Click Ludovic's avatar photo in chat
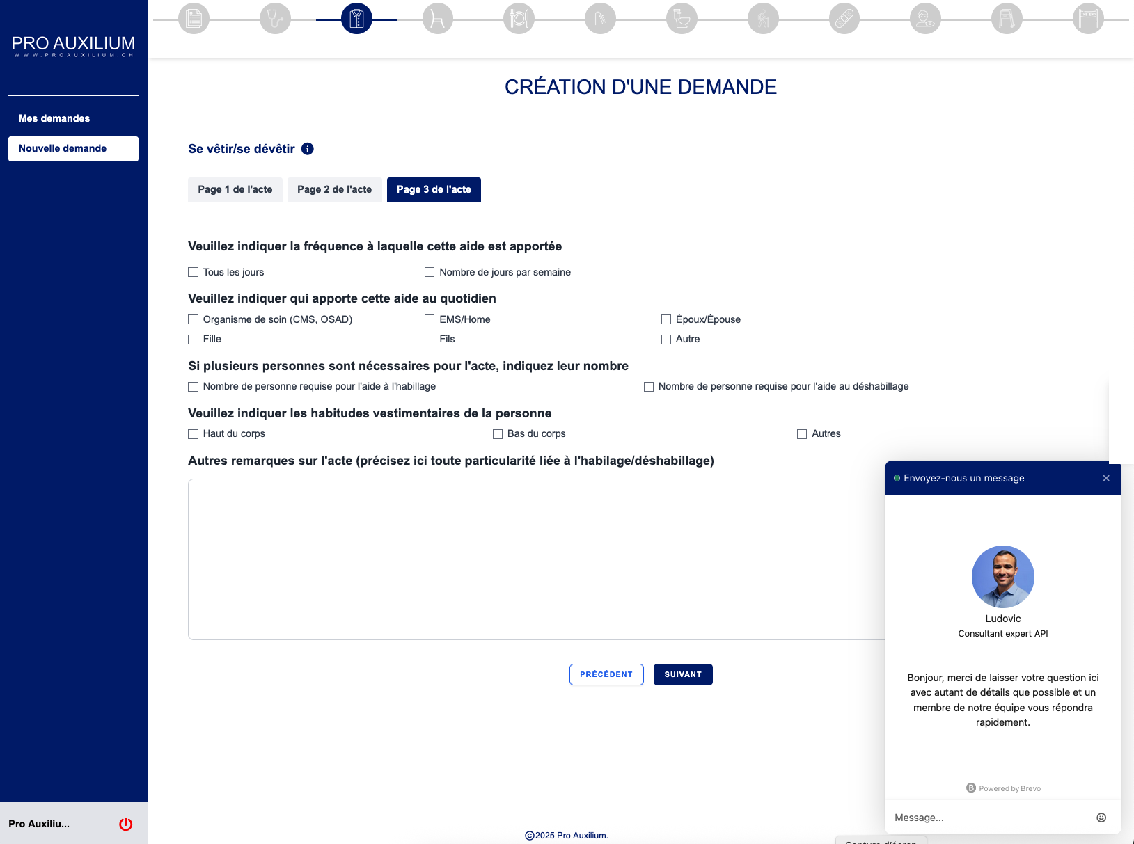 [x=1003, y=577]
